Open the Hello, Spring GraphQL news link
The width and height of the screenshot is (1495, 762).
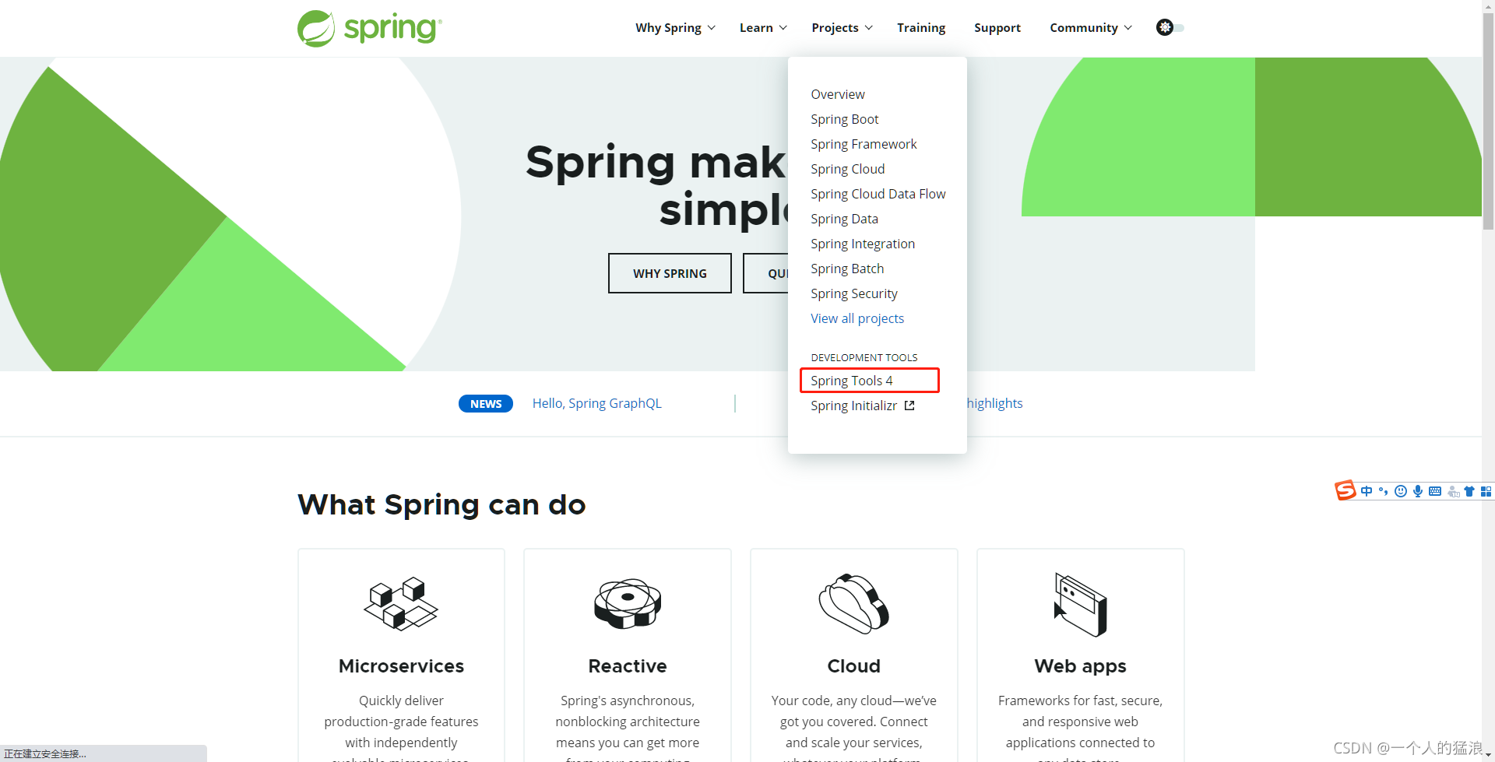[x=597, y=403]
